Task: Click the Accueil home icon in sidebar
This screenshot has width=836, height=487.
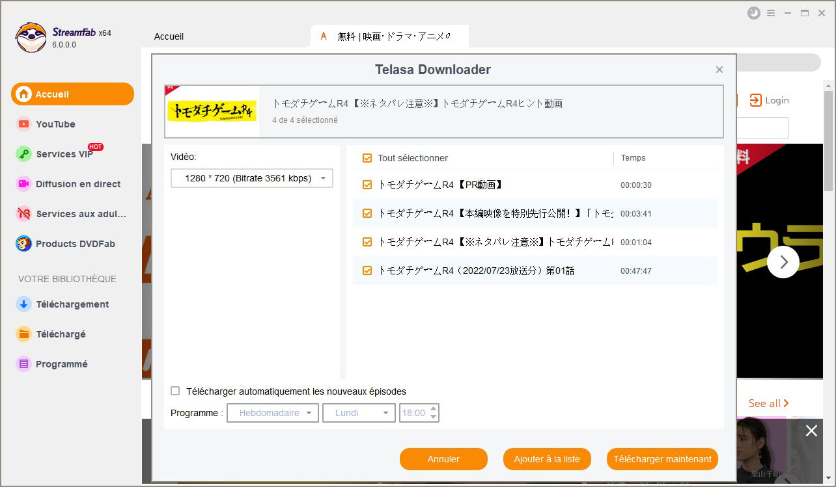Action: tap(24, 94)
